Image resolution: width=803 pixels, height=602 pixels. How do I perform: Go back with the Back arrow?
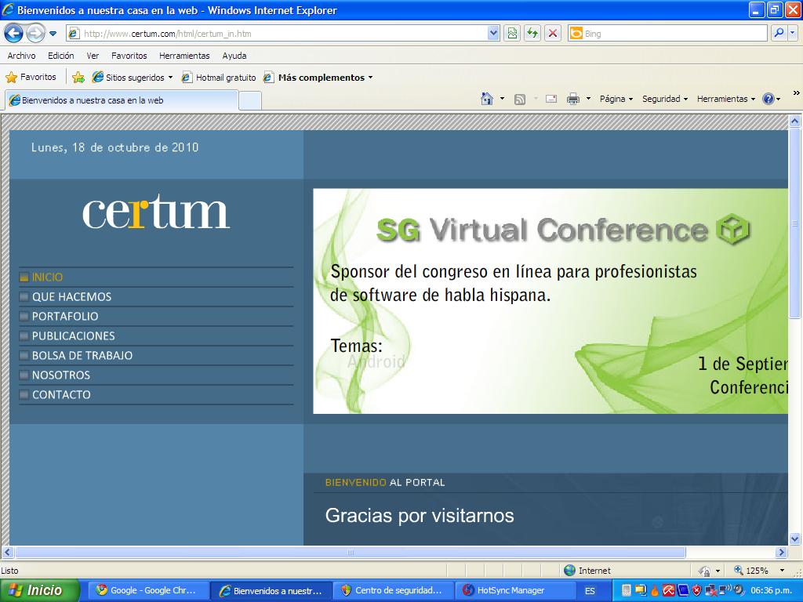coord(14,34)
